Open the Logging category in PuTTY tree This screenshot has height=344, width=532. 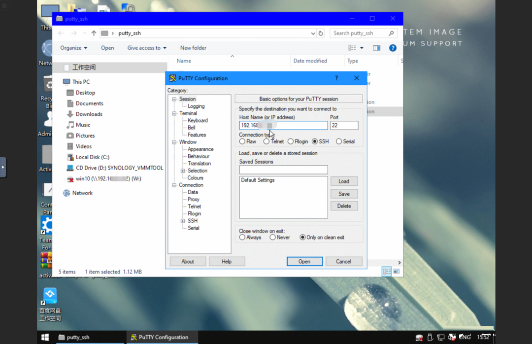[x=196, y=106]
